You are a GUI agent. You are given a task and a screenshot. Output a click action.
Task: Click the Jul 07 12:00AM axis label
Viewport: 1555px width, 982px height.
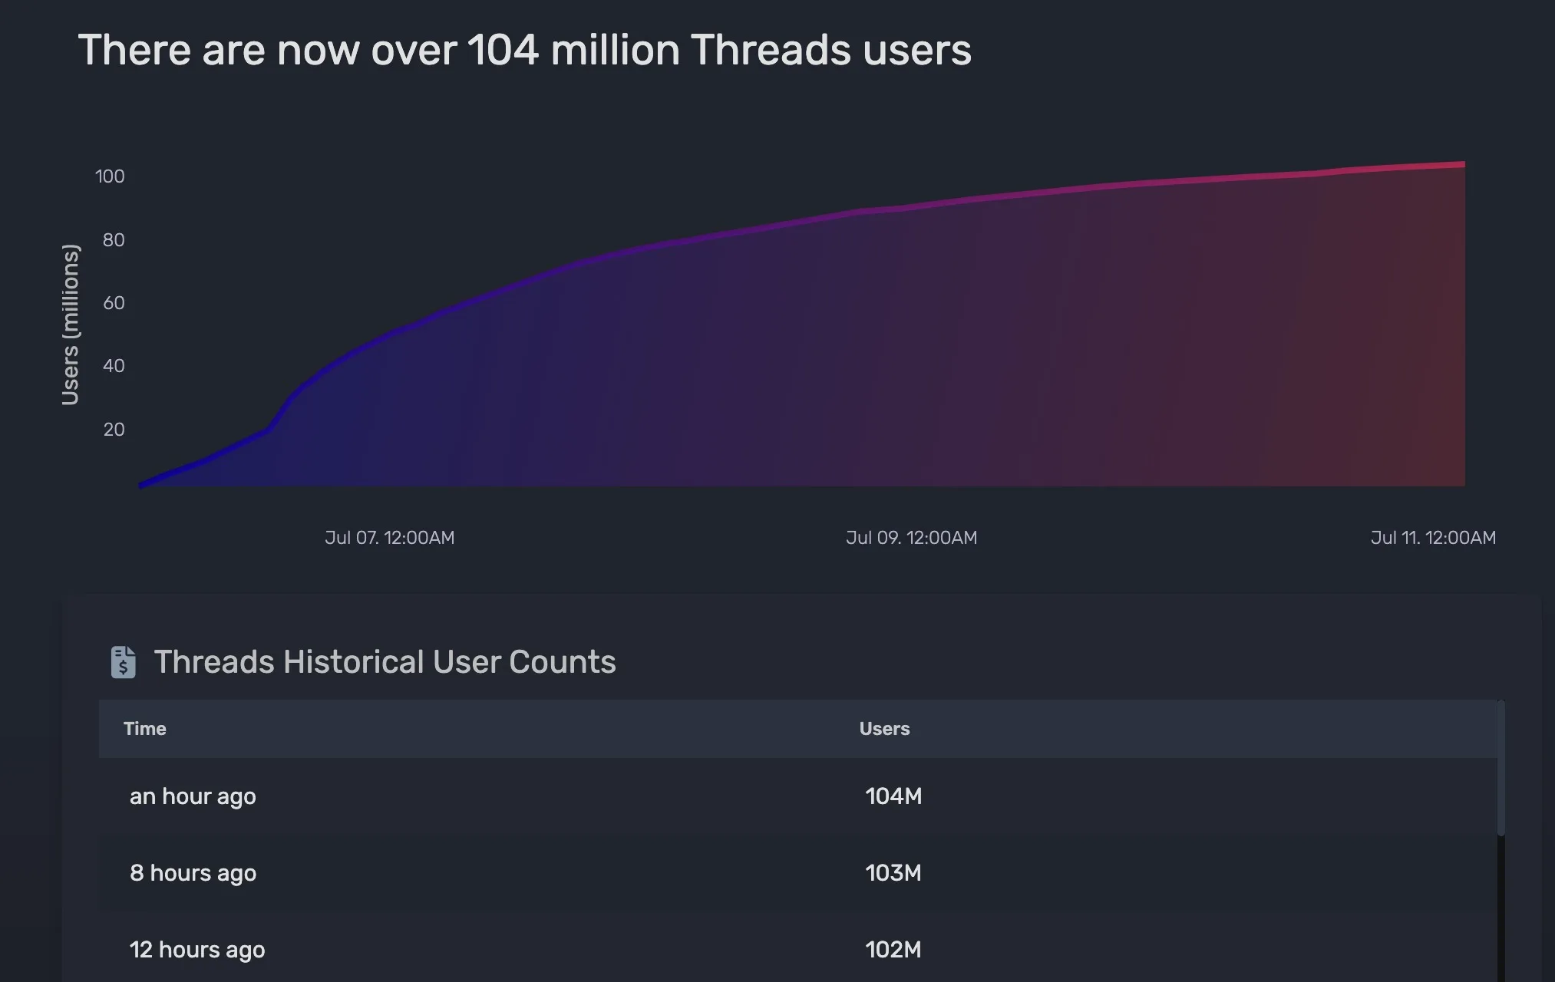pos(389,538)
